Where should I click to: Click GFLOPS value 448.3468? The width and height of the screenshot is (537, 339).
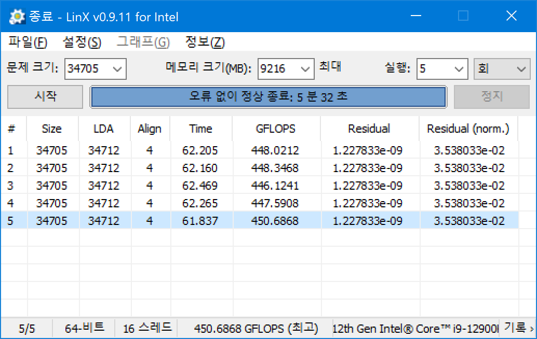click(275, 168)
